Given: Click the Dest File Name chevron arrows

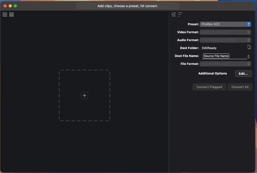Looking at the screenshot, I should (x=248, y=57).
